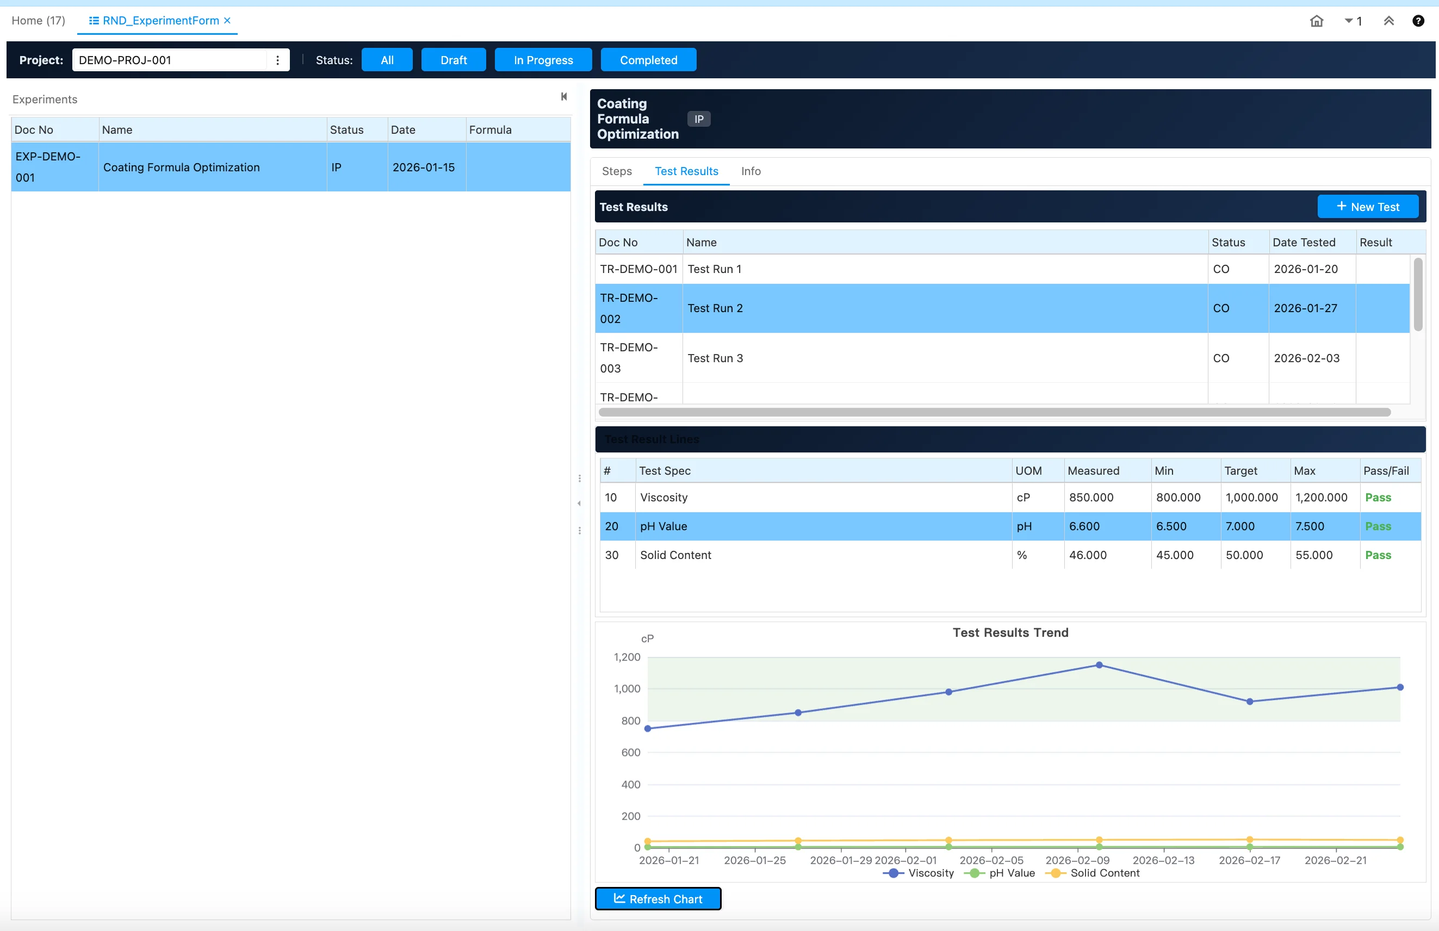Switch to the Steps tab
The width and height of the screenshot is (1439, 931).
(x=616, y=171)
